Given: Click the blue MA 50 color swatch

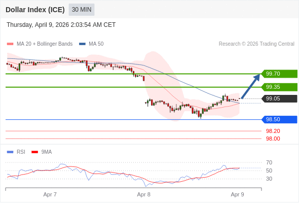Looking at the screenshot, I should 82,44.
